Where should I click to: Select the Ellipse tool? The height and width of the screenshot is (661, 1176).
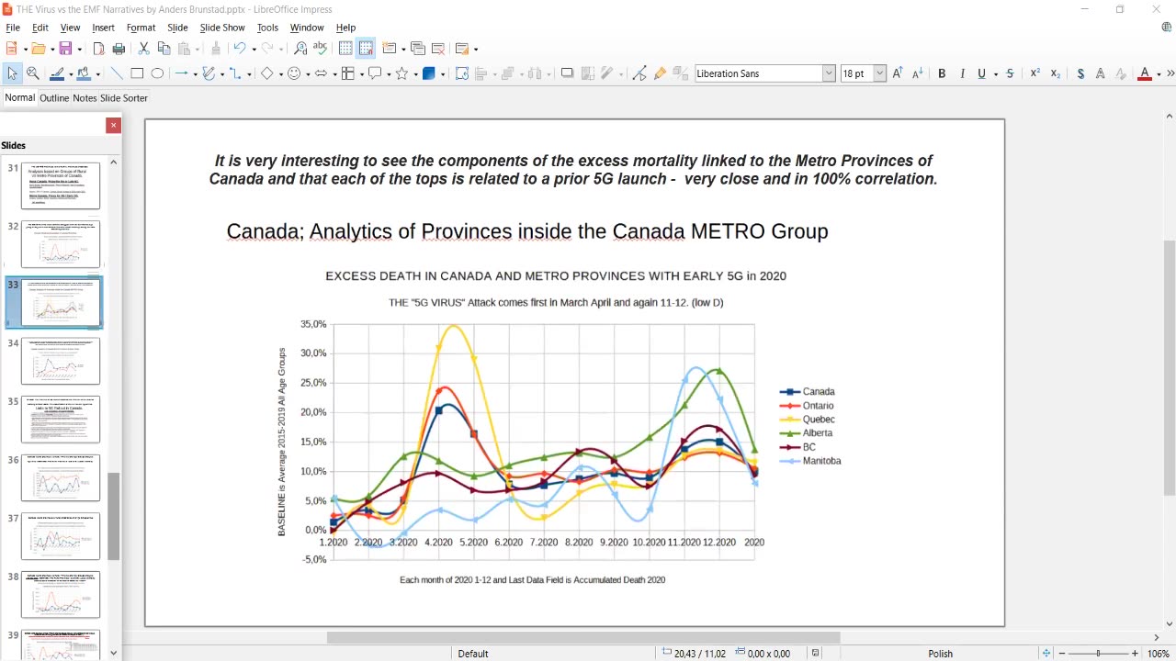tap(157, 73)
